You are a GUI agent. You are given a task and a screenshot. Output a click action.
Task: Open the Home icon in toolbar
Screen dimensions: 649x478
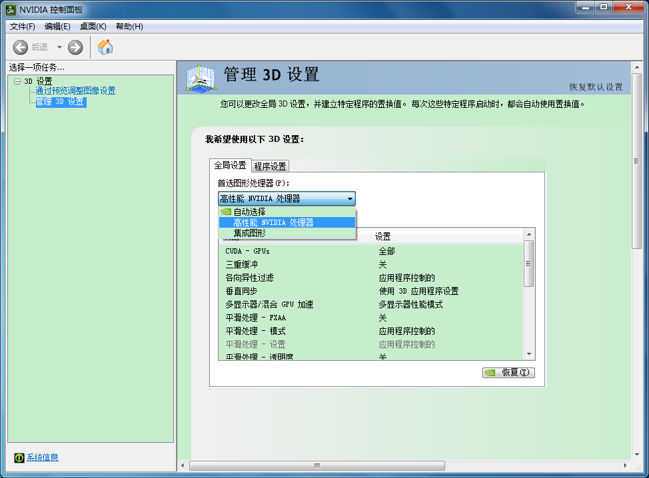(105, 47)
